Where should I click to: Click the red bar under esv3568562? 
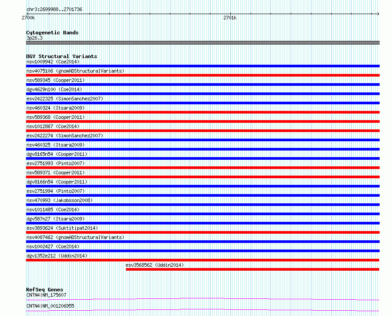(252, 269)
